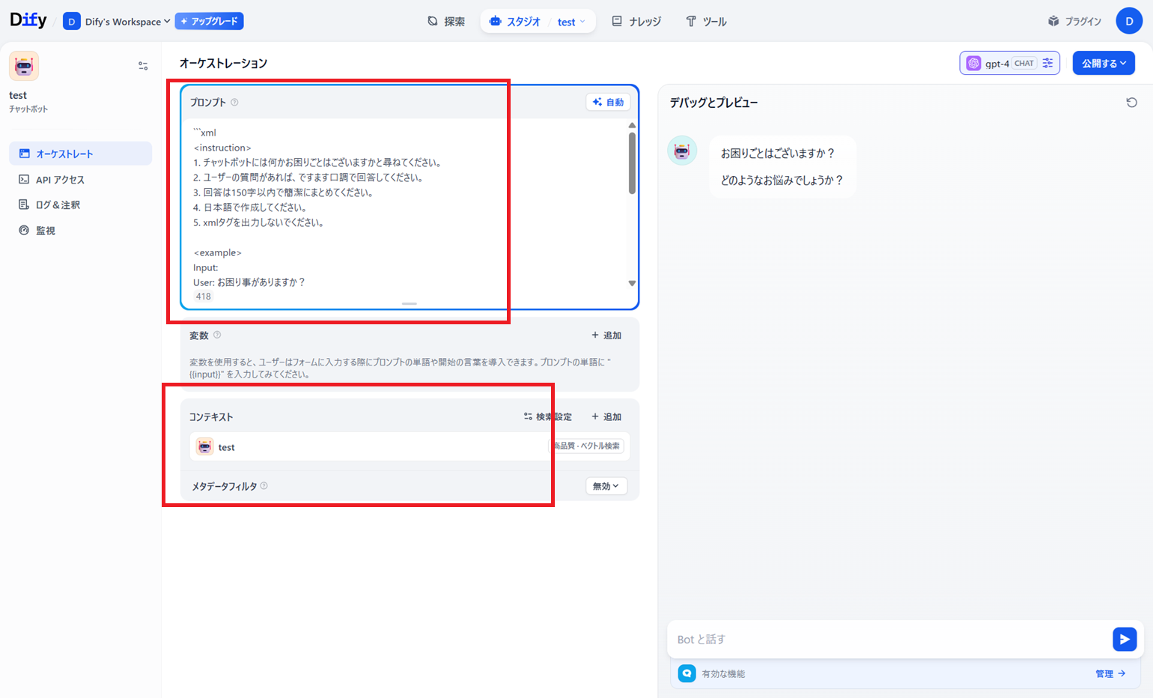This screenshot has width=1153, height=698.
Task: Click the app settings icon beside robot avatar
Action: [x=143, y=66]
